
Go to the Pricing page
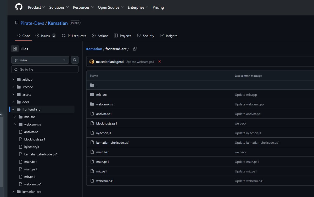(158, 7)
